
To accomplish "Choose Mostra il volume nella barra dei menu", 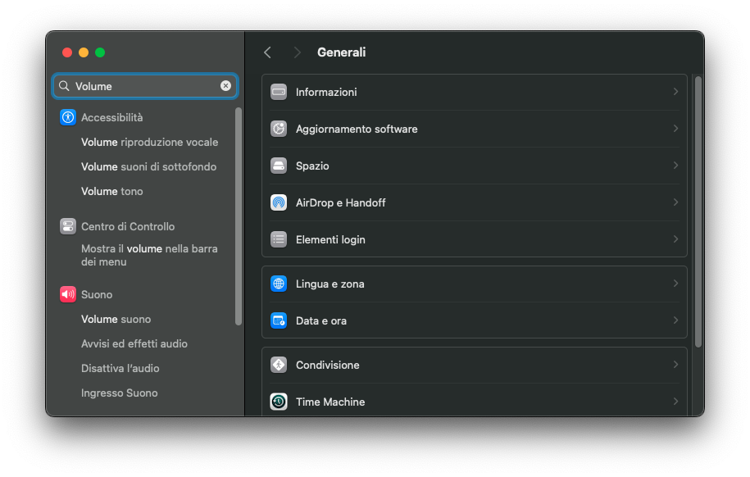I will point(149,255).
